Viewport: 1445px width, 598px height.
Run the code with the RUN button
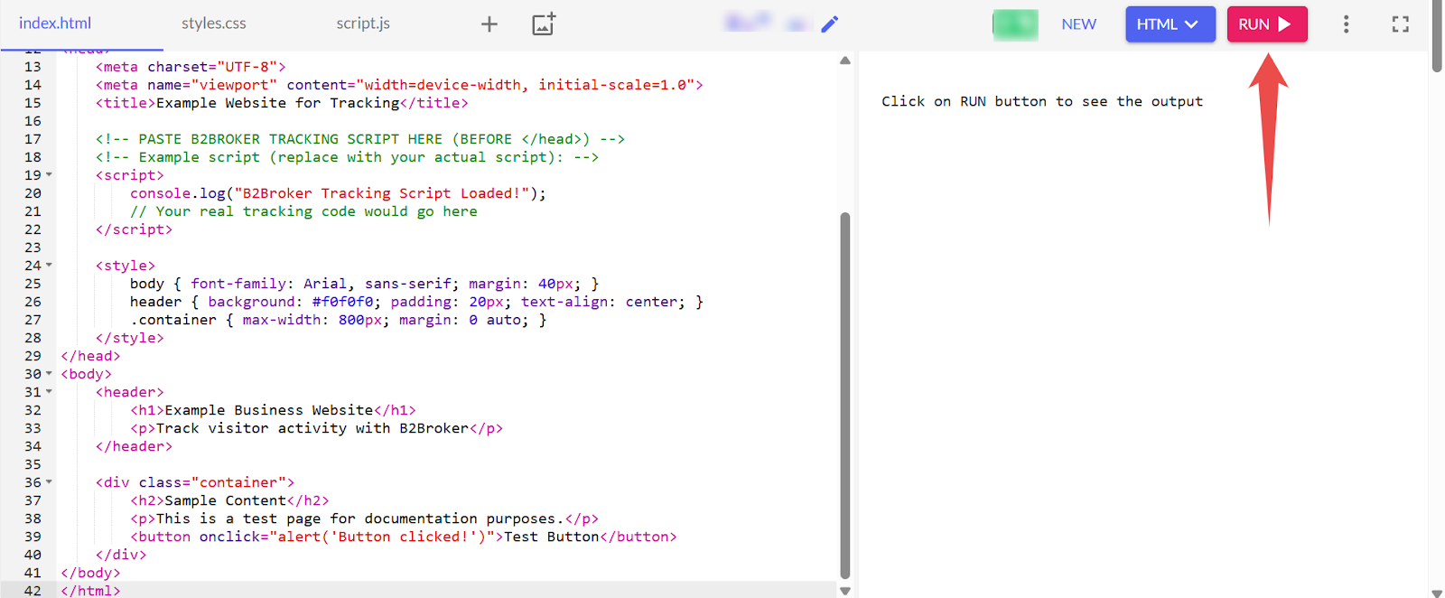point(1266,24)
